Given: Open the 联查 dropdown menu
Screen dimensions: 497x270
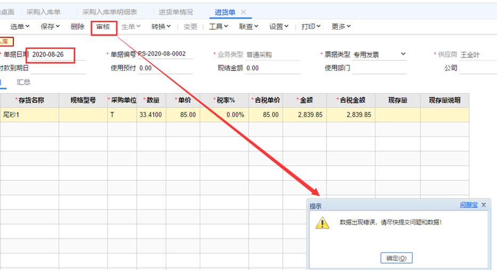Looking at the screenshot, I should [x=248, y=27].
